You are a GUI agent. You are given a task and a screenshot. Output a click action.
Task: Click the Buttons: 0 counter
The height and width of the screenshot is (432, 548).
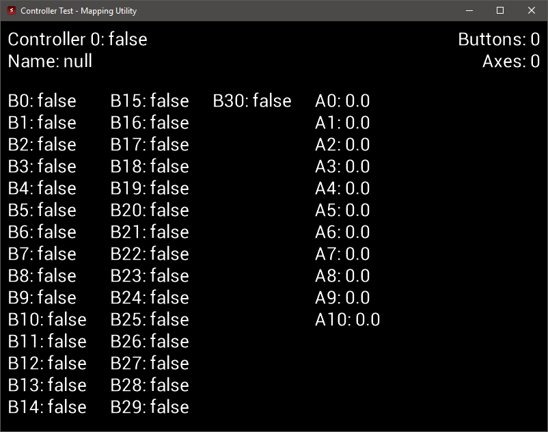pyautogui.click(x=499, y=39)
